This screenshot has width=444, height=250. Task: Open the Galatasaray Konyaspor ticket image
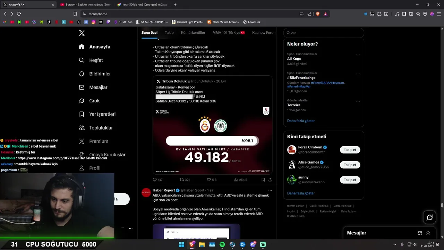pos(212,140)
